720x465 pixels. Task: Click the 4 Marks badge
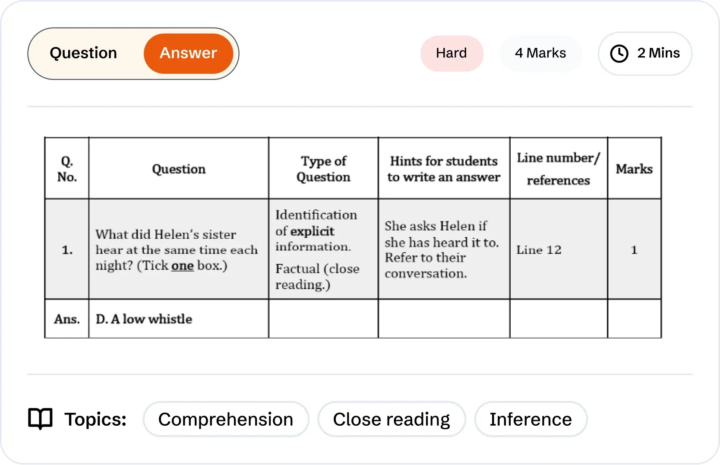click(x=540, y=53)
